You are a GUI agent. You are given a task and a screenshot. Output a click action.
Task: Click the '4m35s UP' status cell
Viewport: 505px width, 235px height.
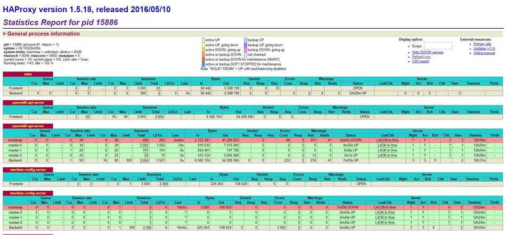351,145
